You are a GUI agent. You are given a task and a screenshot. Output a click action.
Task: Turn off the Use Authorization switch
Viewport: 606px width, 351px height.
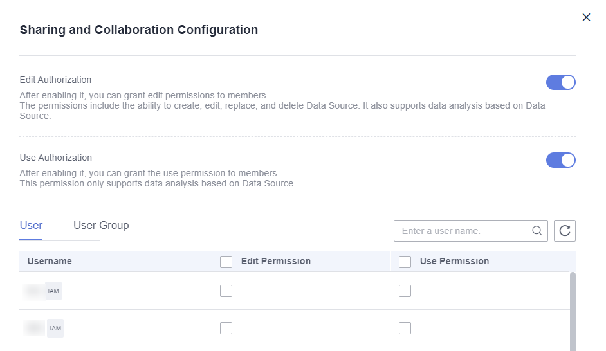pyautogui.click(x=560, y=160)
